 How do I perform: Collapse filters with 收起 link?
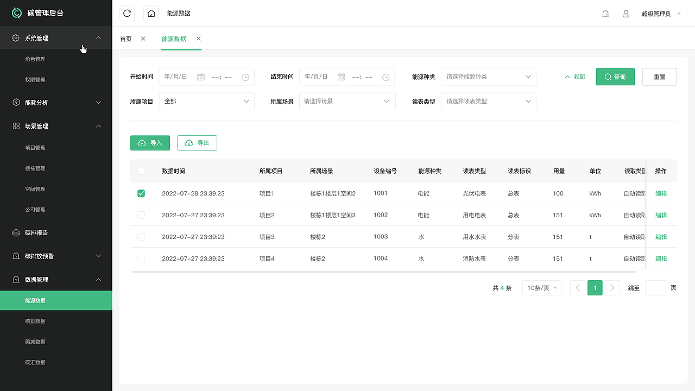point(575,77)
